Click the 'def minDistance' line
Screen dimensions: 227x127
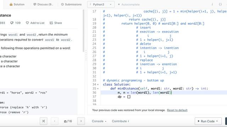[x=159, y=89]
